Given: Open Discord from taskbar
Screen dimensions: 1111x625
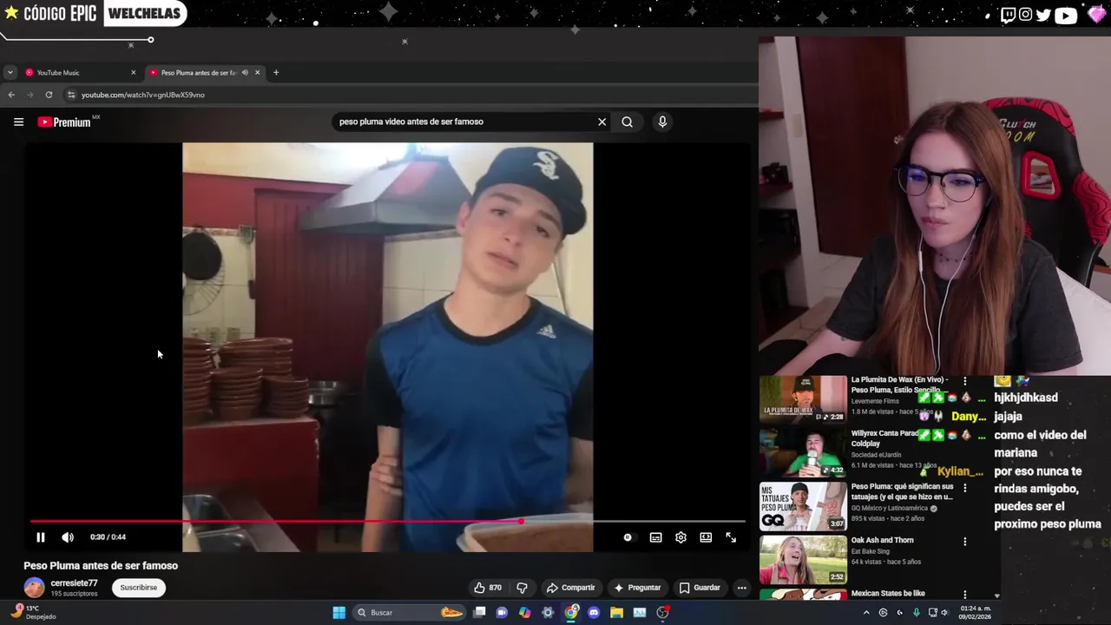Looking at the screenshot, I should 594,613.
